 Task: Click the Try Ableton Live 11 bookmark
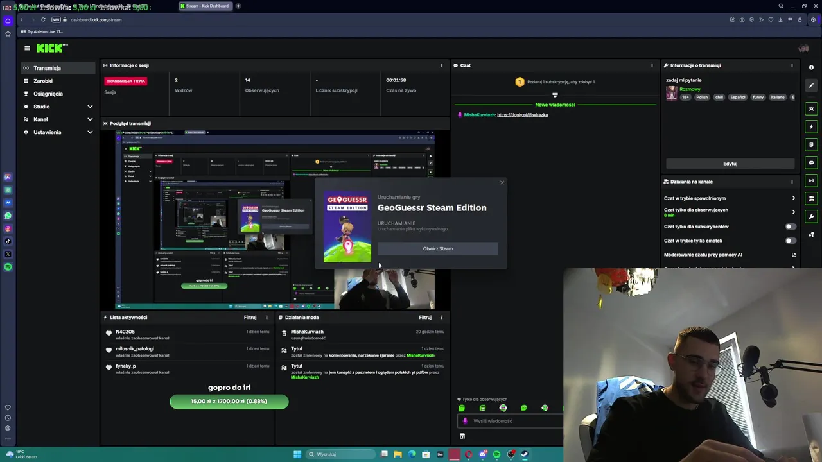point(42,31)
